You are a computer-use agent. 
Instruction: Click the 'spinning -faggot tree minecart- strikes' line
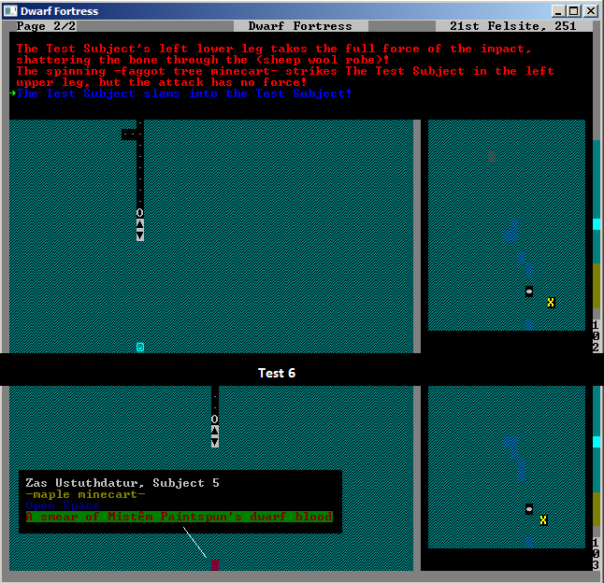click(285, 71)
